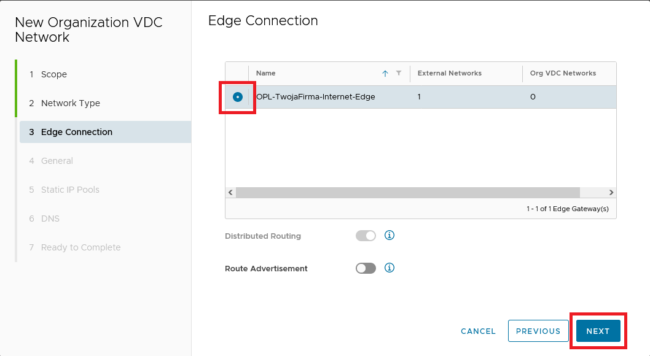Click the Route Advertisement info icon
This screenshot has height=356, width=650.
(x=390, y=268)
